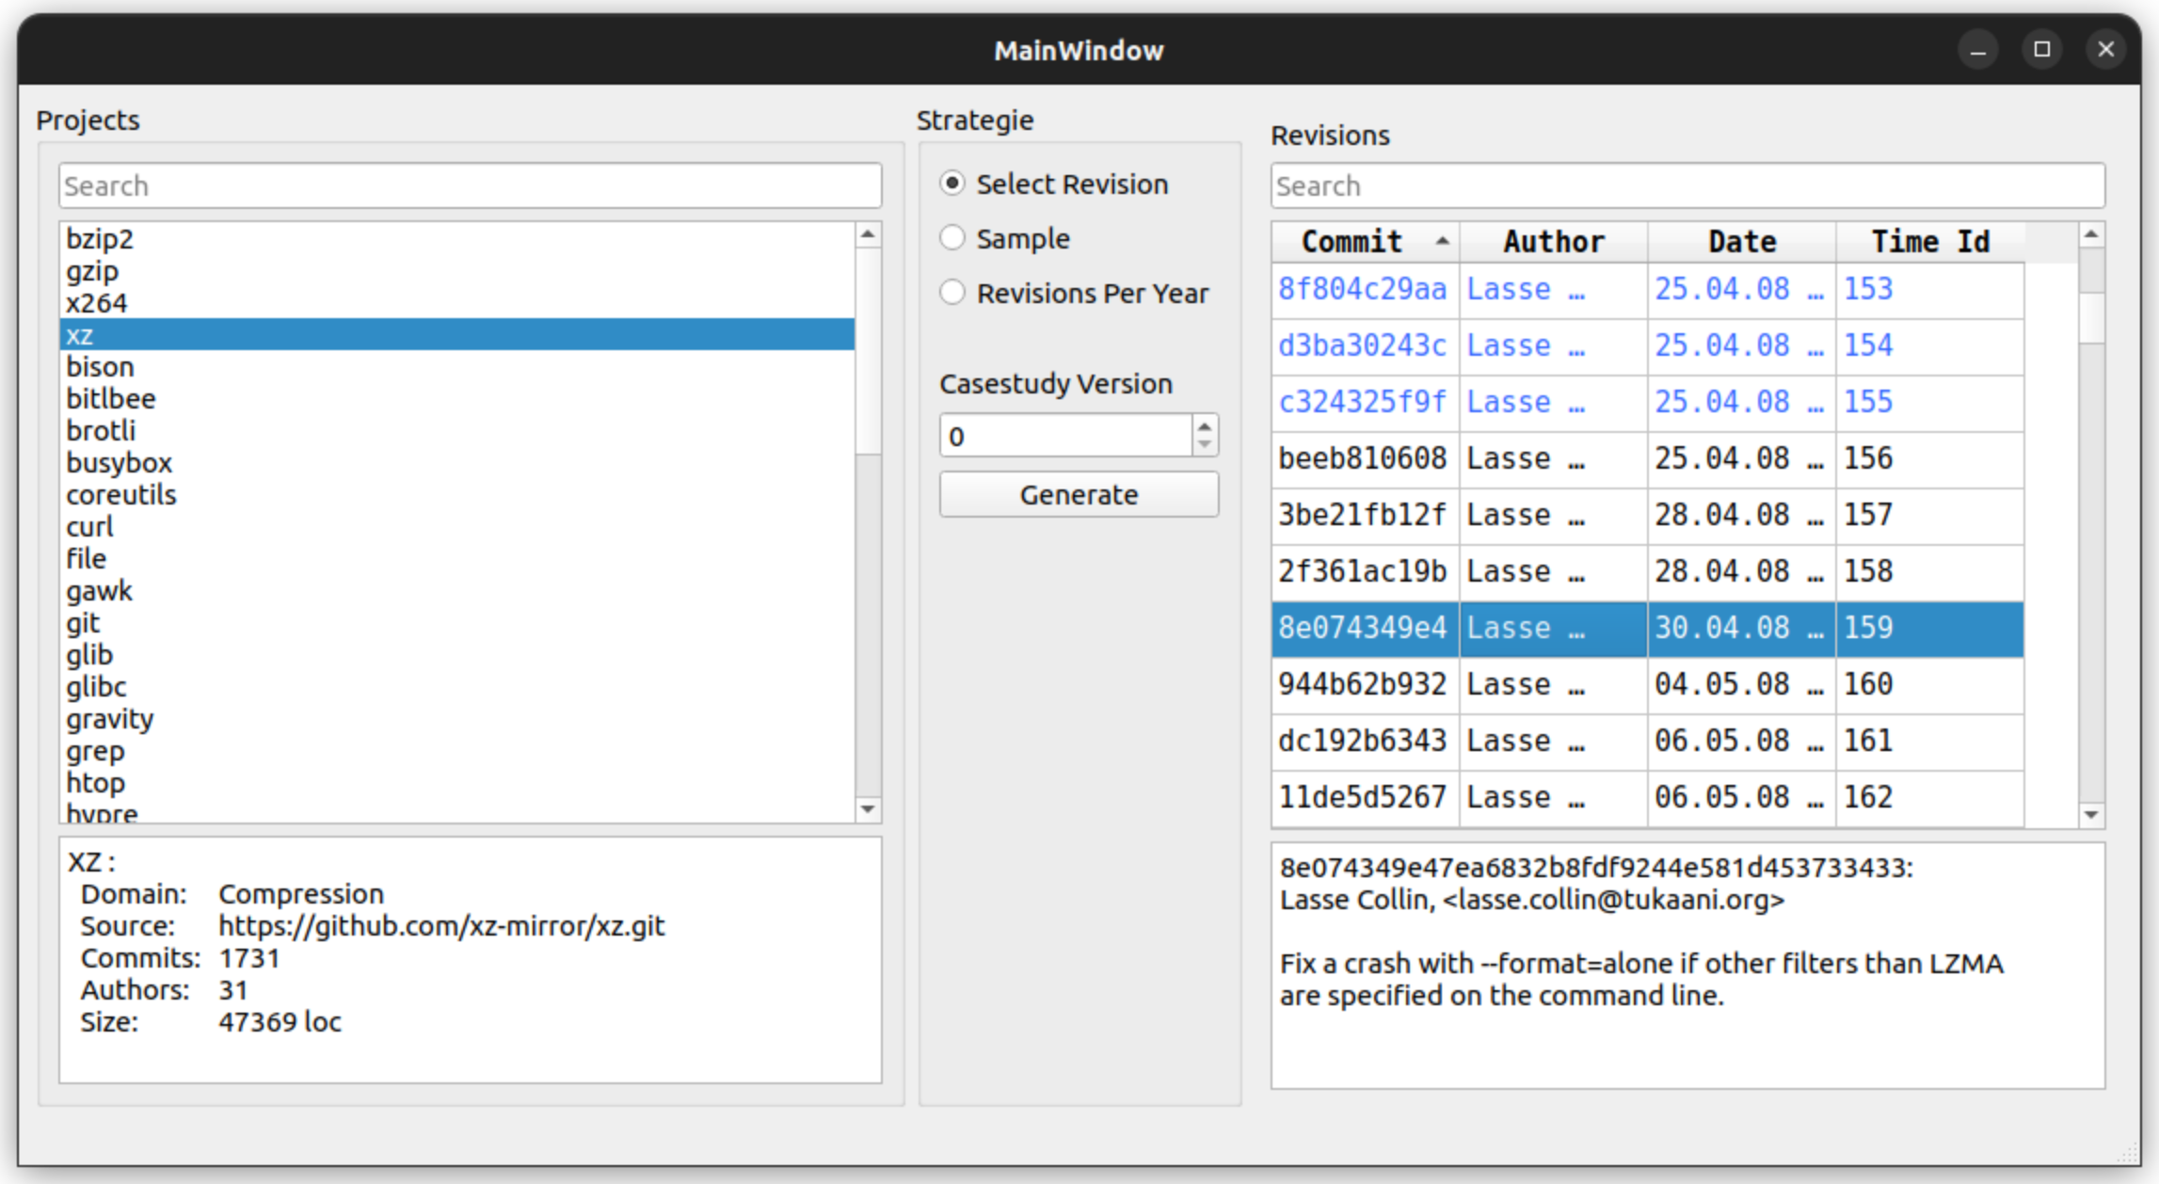Click projects list scroll up arrow

(x=868, y=233)
